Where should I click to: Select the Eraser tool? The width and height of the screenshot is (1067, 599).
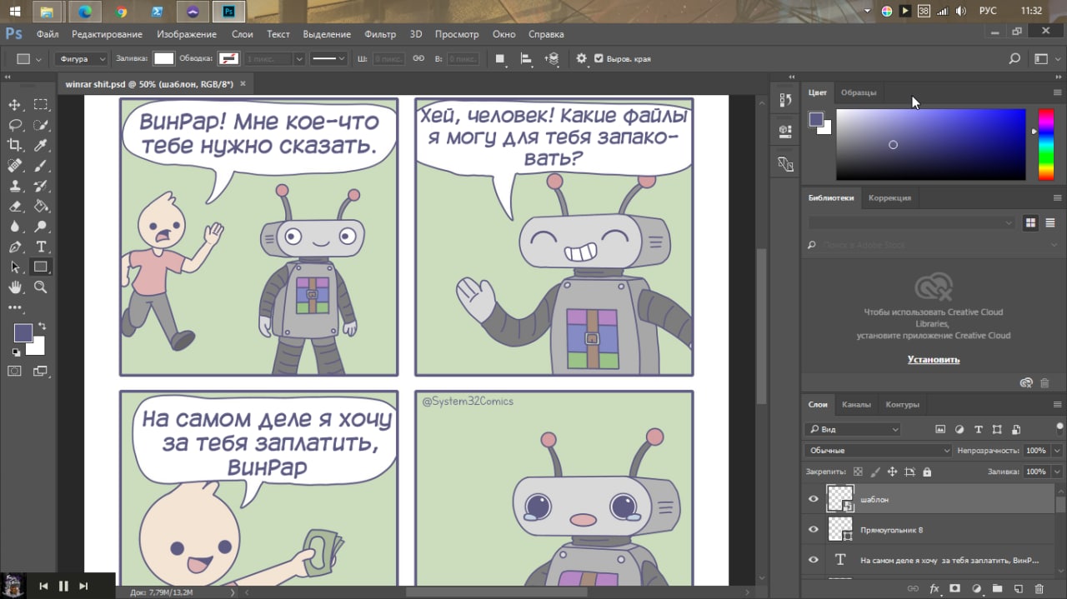click(x=15, y=206)
